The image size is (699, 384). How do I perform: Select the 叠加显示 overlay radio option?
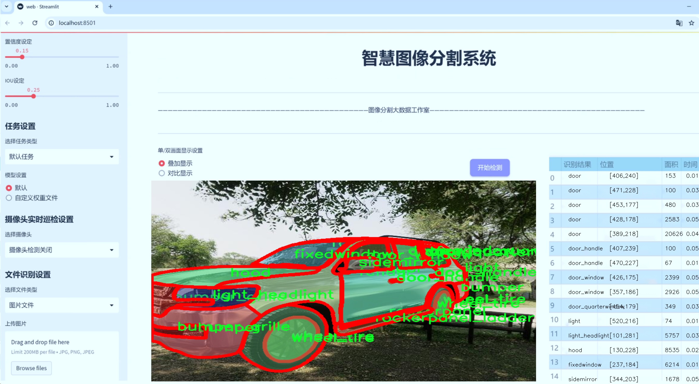pos(162,163)
